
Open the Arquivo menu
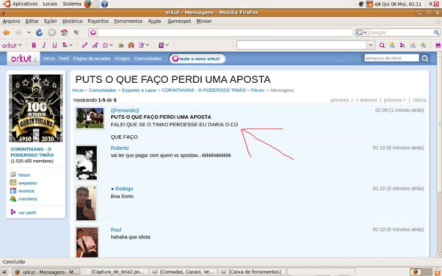point(11,21)
